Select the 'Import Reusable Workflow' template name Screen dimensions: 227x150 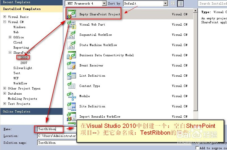click(x=100, y=117)
